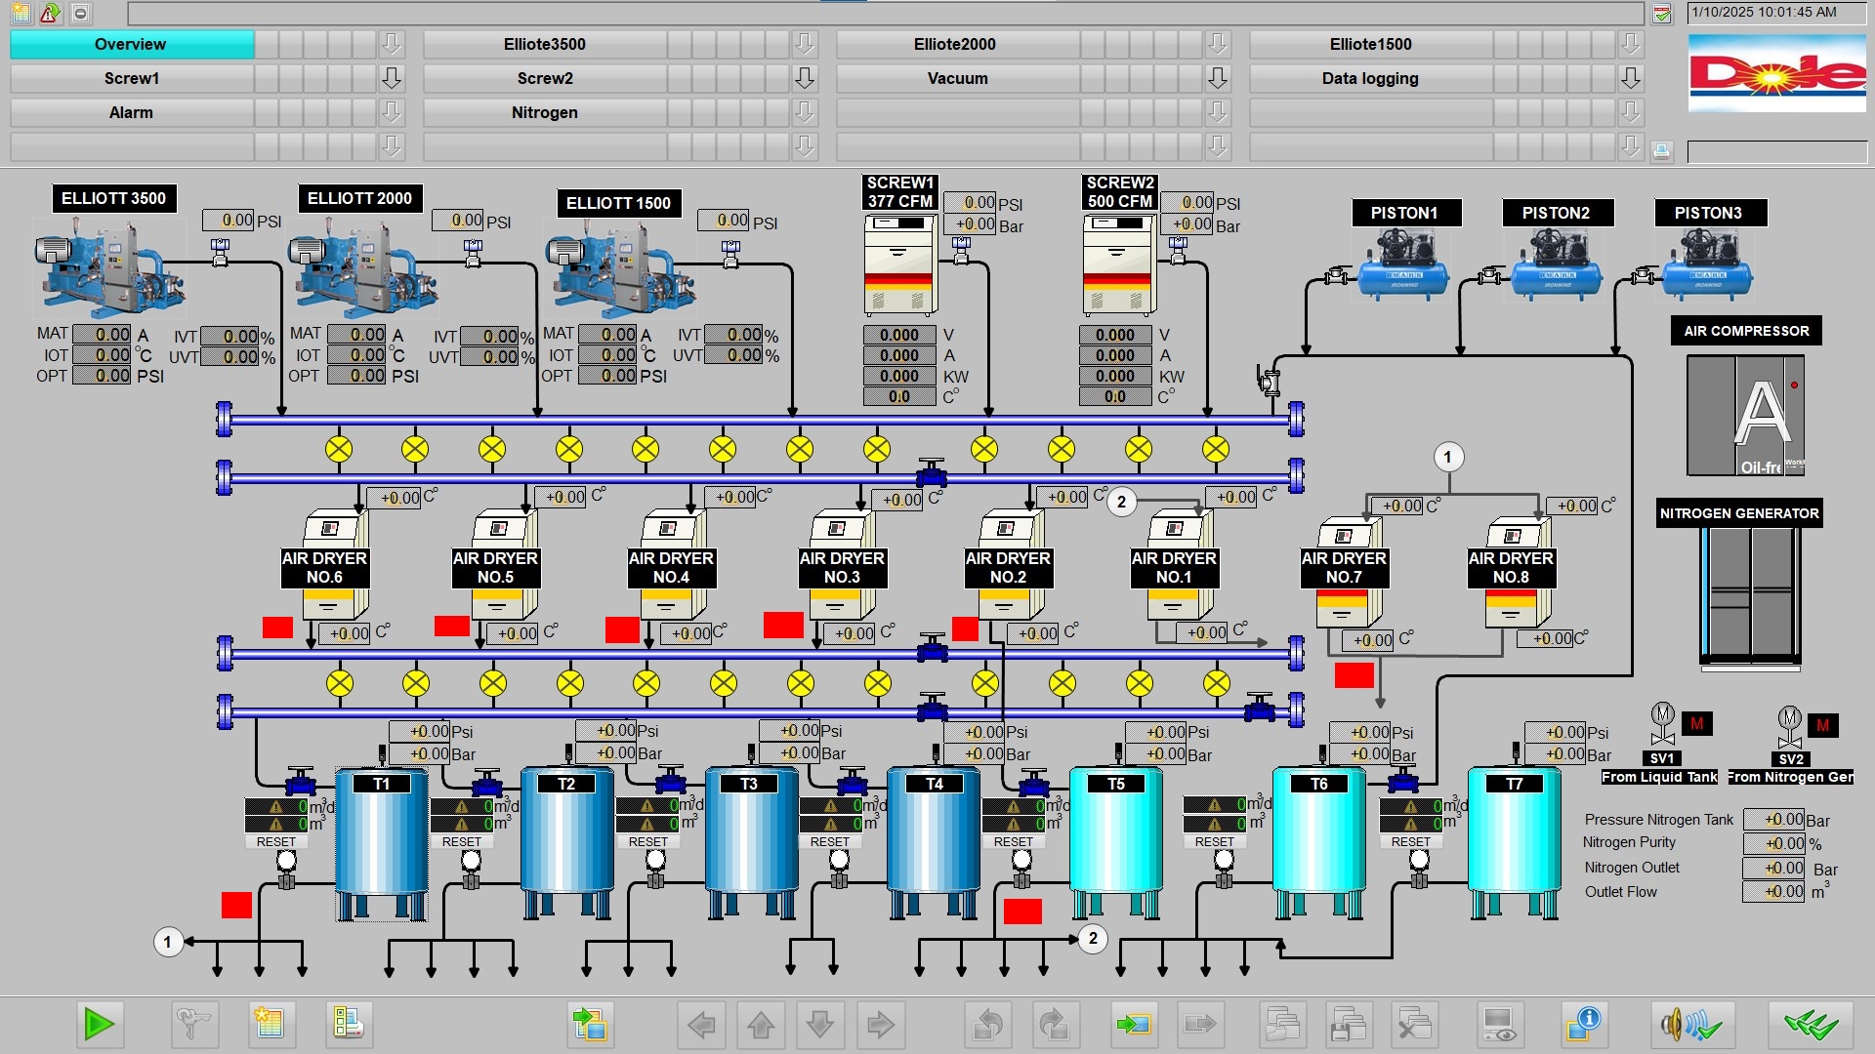The image size is (1875, 1054).
Task: Click the alarm warning triangle icon at top-left
Action: tap(50, 13)
